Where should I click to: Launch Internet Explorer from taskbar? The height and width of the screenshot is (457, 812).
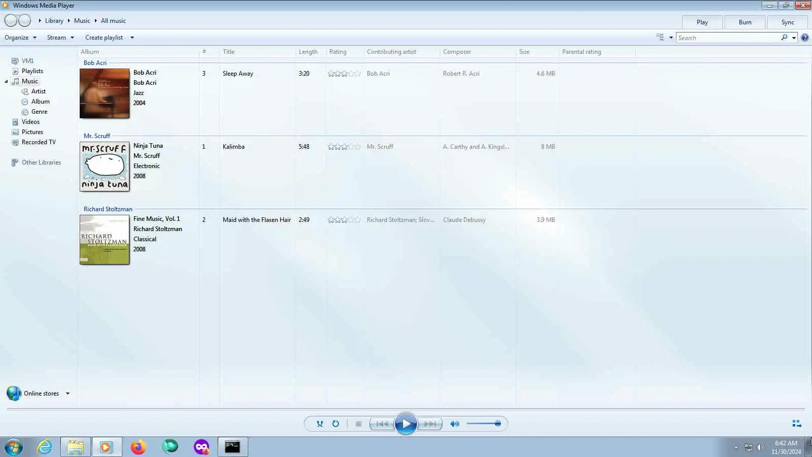pos(45,447)
